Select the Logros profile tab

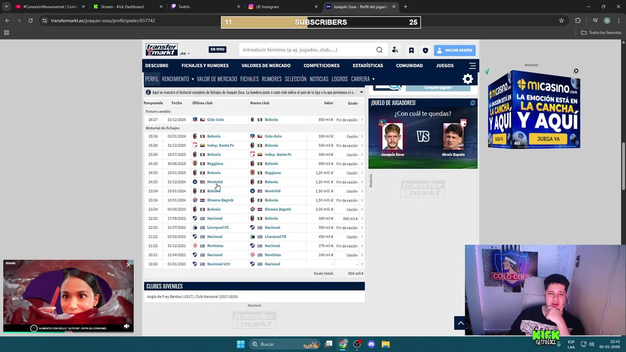click(339, 79)
